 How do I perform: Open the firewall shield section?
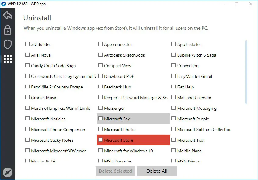coord(7,44)
